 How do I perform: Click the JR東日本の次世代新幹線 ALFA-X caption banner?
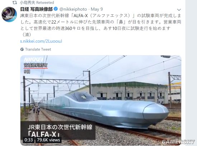pyautogui.click(x=58, y=130)
